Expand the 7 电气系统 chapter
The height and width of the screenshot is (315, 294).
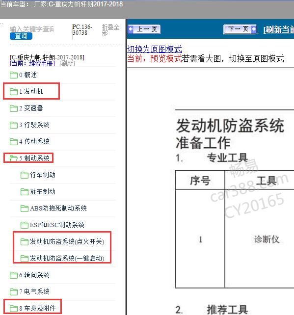point(34,292)
